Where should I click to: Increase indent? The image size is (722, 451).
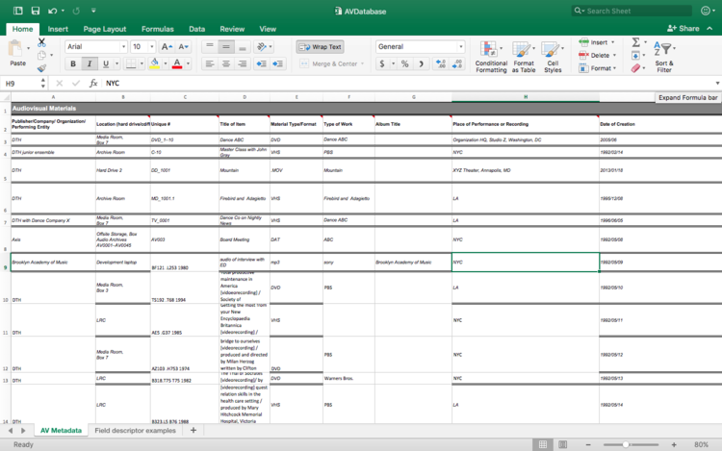[277, 63]
